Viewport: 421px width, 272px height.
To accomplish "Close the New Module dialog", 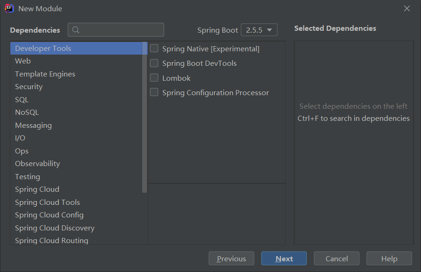I will [407, 8].
